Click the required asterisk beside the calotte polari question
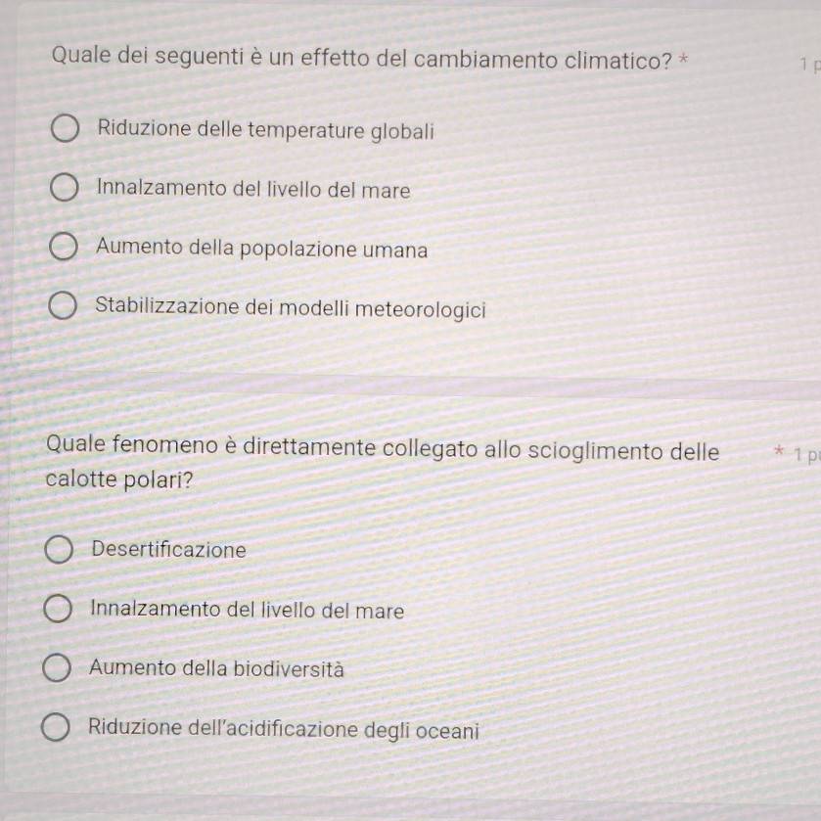The height and width of the screenshot is (821, 821). click(778, 453)
